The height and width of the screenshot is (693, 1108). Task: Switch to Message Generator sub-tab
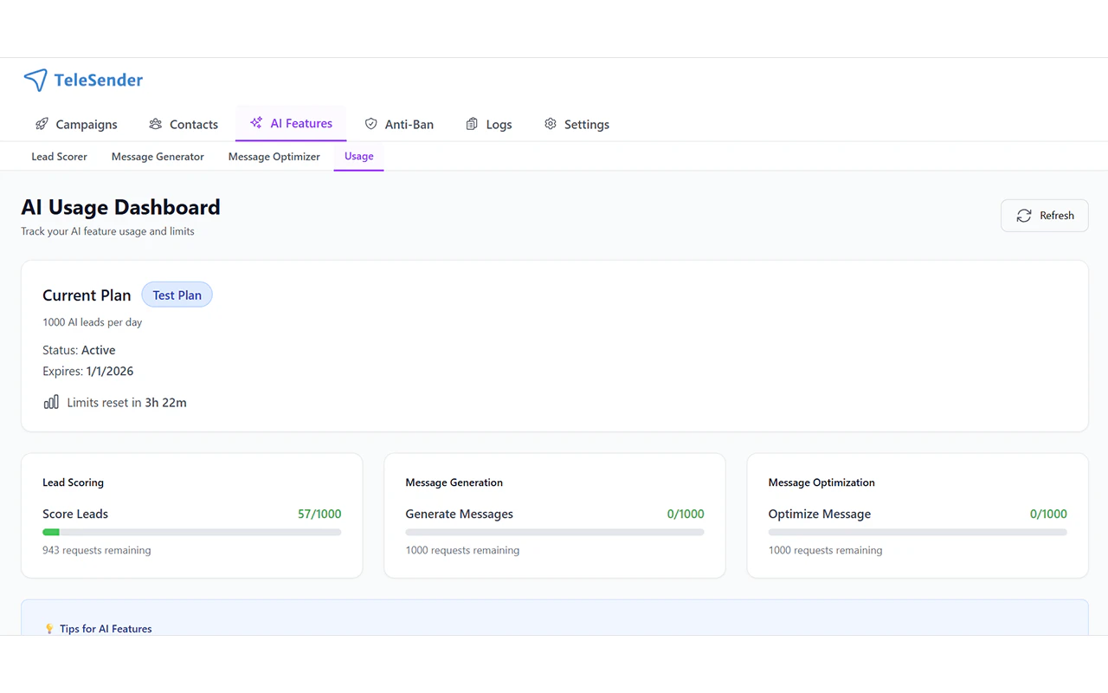(158, 157)
